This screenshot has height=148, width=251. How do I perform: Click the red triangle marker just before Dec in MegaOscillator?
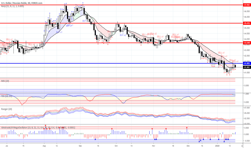tap(187, 128)
